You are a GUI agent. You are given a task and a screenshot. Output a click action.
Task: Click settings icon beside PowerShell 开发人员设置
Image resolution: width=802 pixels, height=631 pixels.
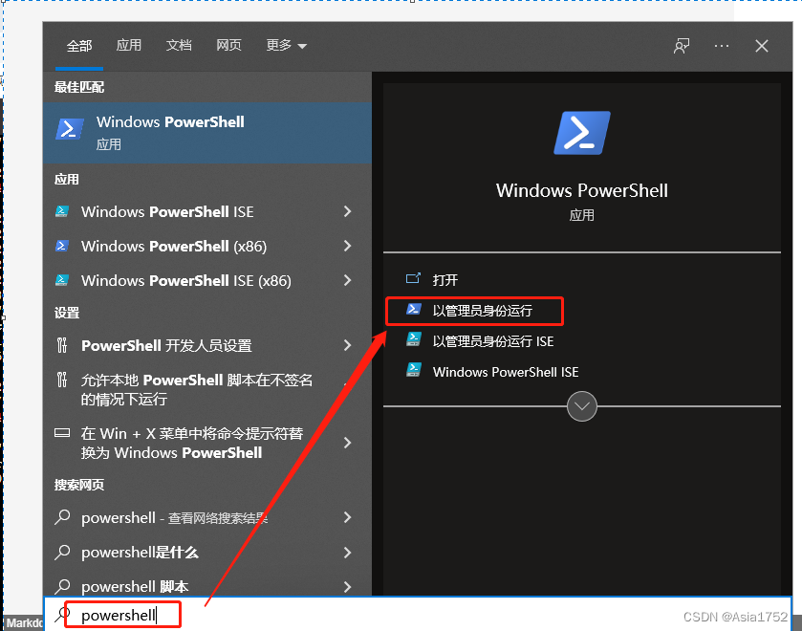point(62,345)
